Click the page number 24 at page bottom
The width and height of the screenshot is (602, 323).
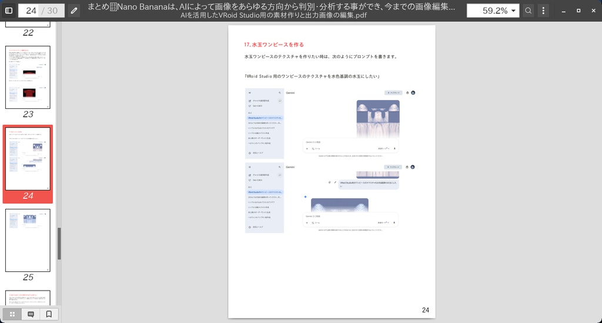(x=426, y=310)
